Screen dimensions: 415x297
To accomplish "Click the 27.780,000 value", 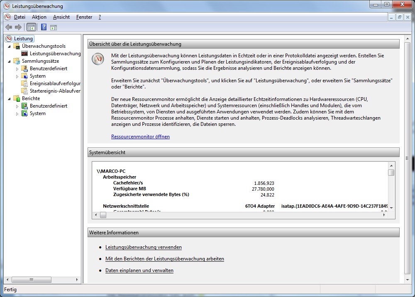I will [263, 189].
